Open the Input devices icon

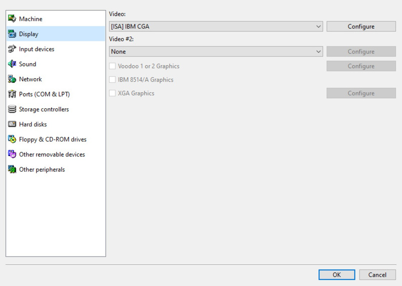click(x=12, y=49)
